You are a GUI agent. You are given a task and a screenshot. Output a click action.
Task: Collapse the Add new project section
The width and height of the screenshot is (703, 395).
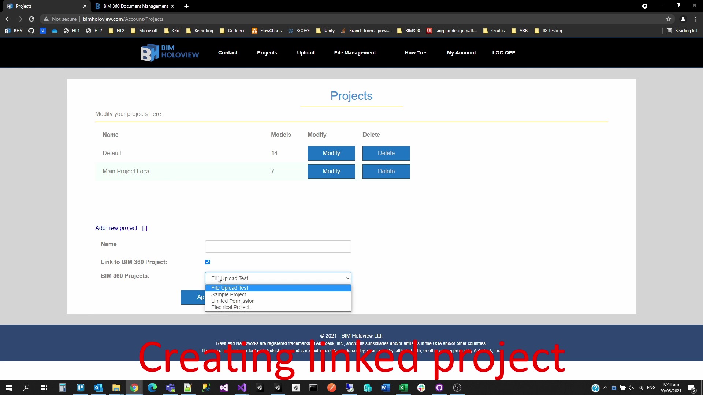(x=145, y=228)
